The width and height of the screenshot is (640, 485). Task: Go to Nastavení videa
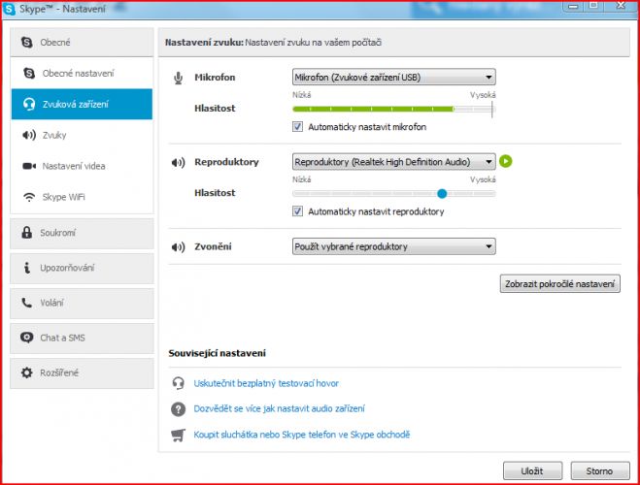point(82,166)
